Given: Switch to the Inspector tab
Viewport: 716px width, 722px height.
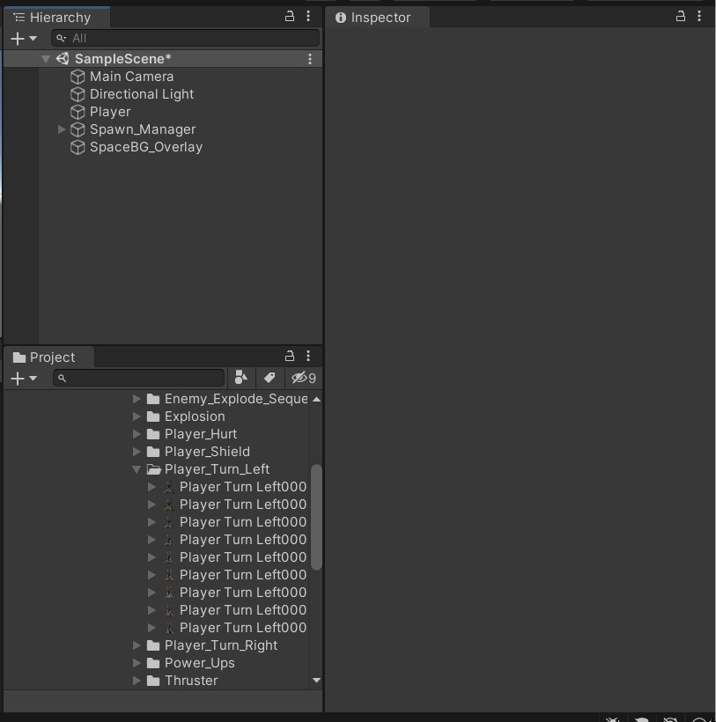Looking at the screenshot, I should [377, 18].
